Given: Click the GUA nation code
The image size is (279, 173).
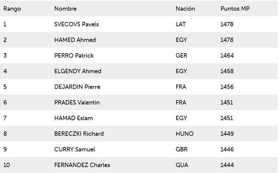Looking at the screenshot, I should click(182, 165).
